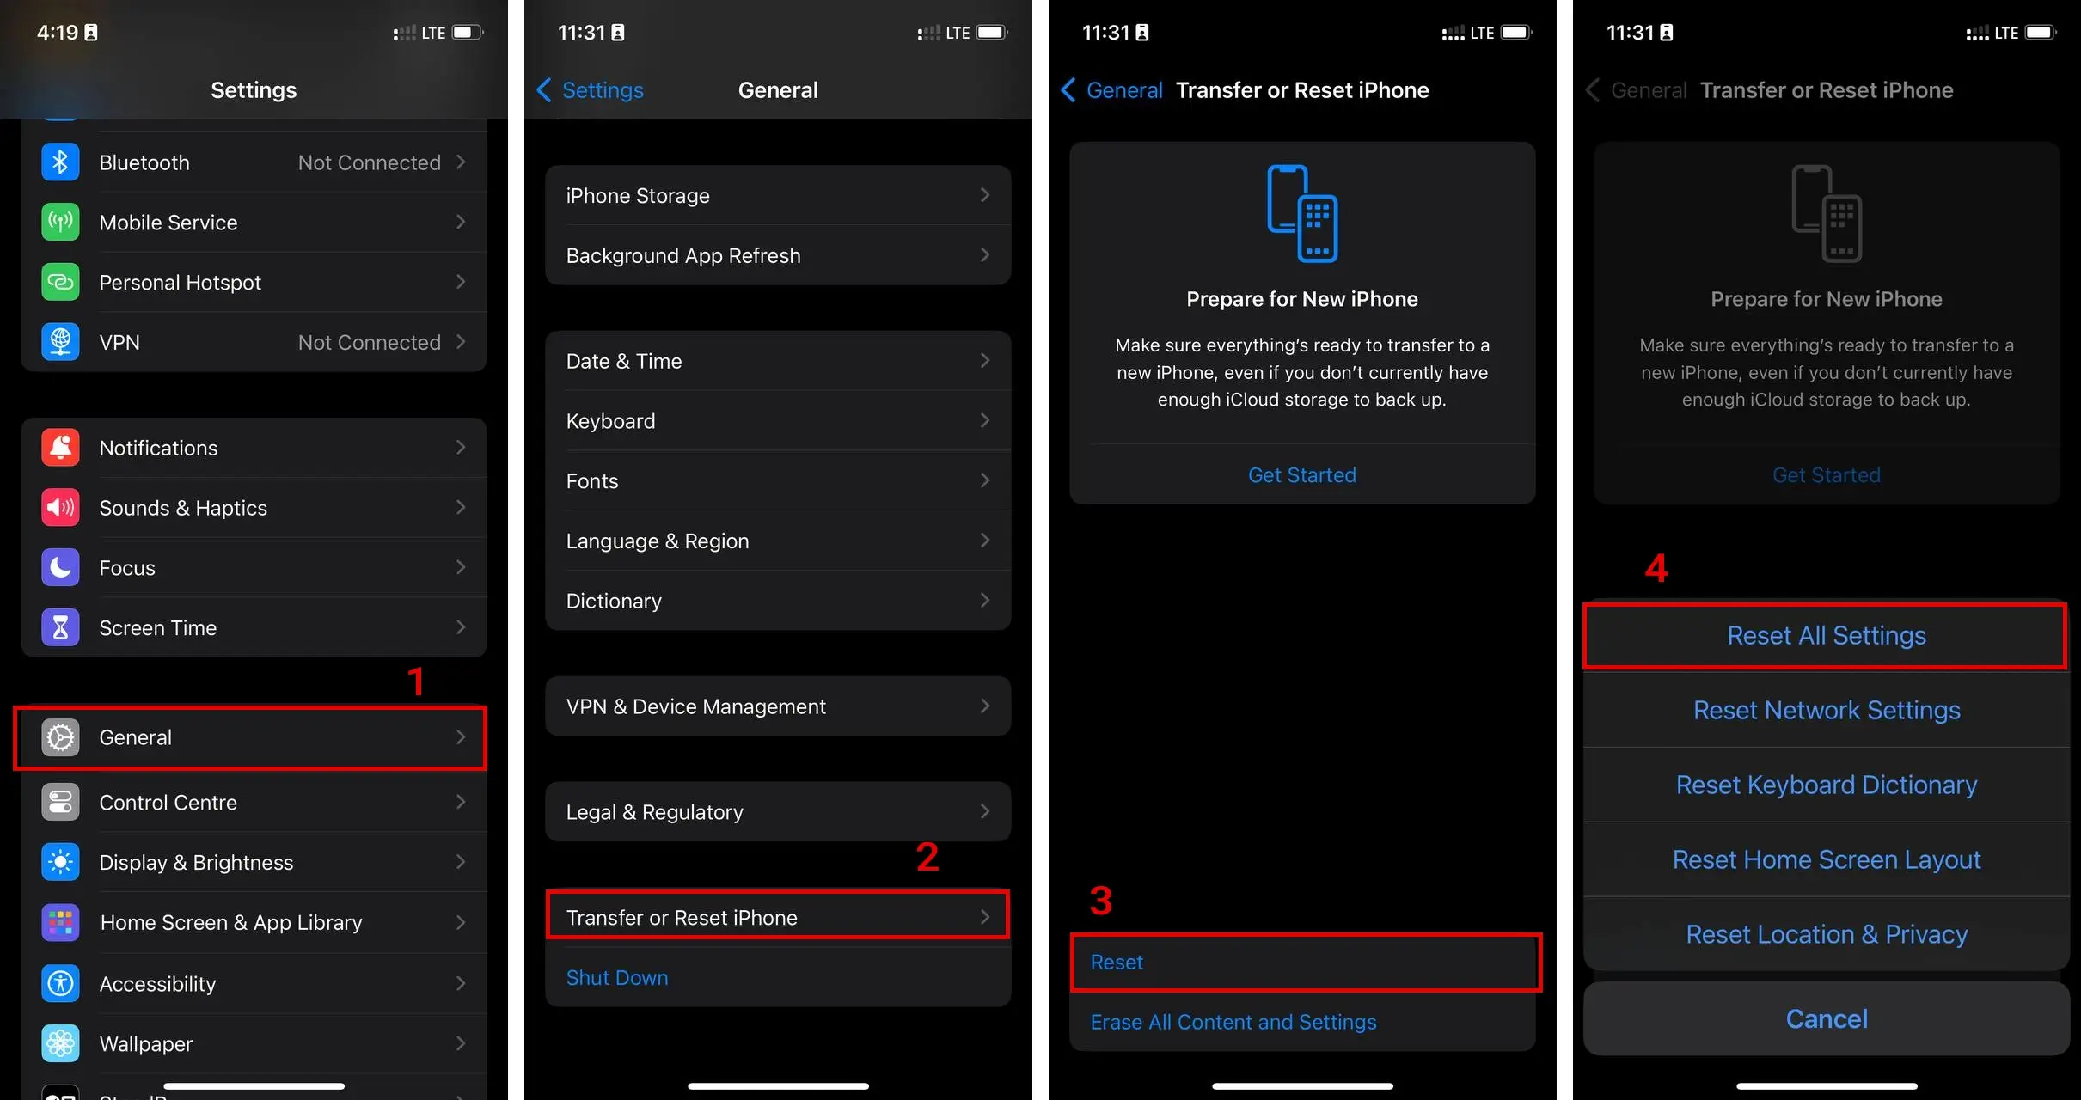Viewport: 2081px width, 1100px height.
Task: Open Notifications settings
Action: (x=254, y=448)
